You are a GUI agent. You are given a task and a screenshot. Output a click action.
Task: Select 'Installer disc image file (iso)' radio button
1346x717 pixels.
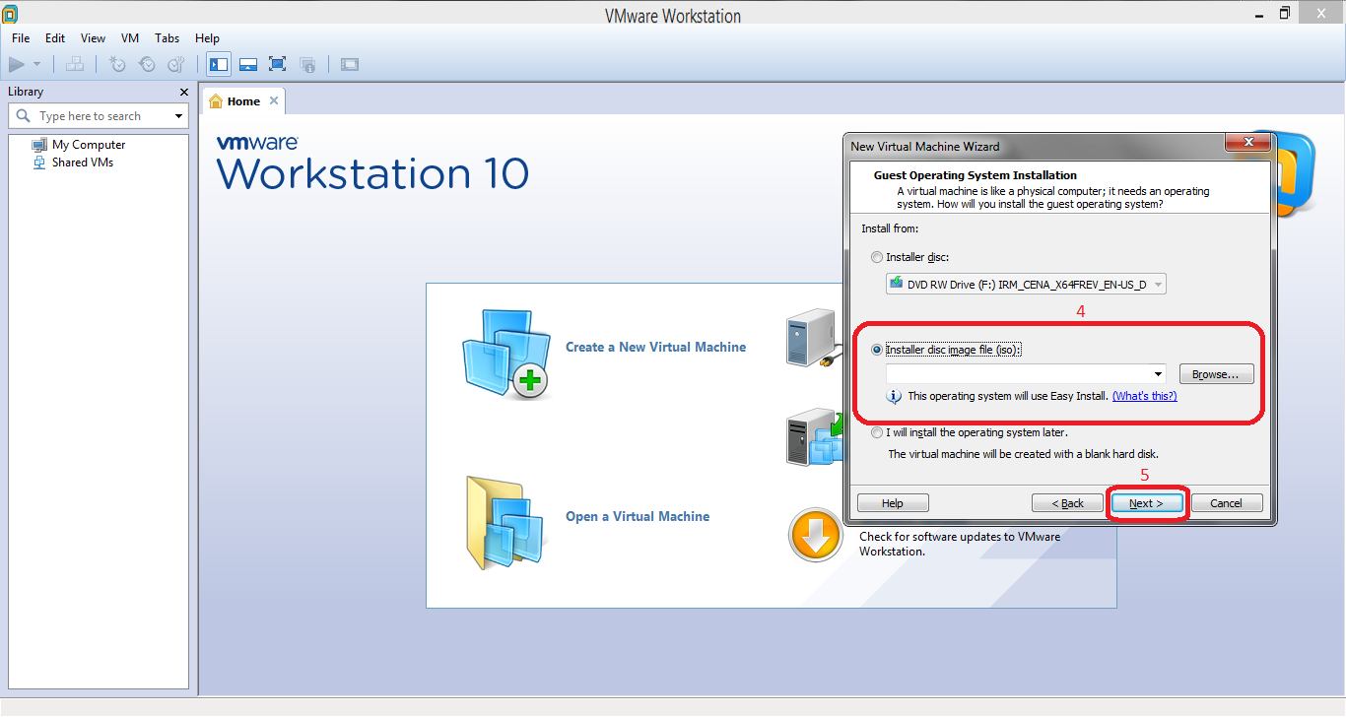[877, 350]
